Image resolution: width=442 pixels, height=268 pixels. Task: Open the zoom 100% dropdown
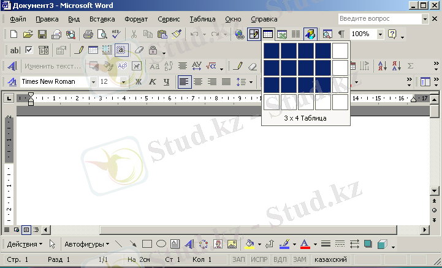(x=380, y=34)
